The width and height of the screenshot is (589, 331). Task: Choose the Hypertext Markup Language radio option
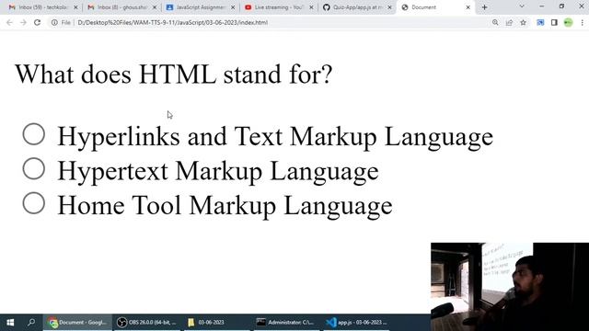tap(34, 168)
